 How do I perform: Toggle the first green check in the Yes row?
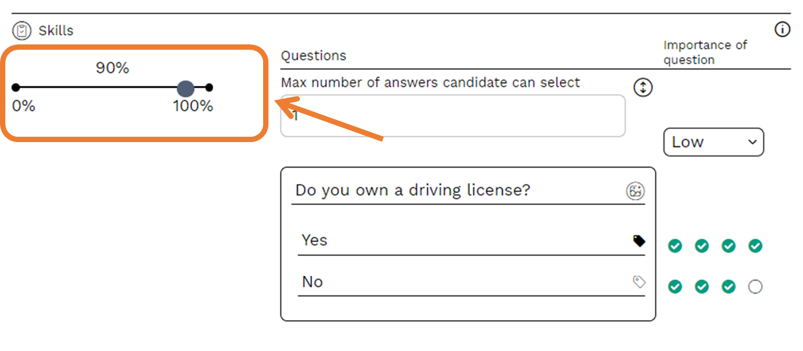pos(675,246)
